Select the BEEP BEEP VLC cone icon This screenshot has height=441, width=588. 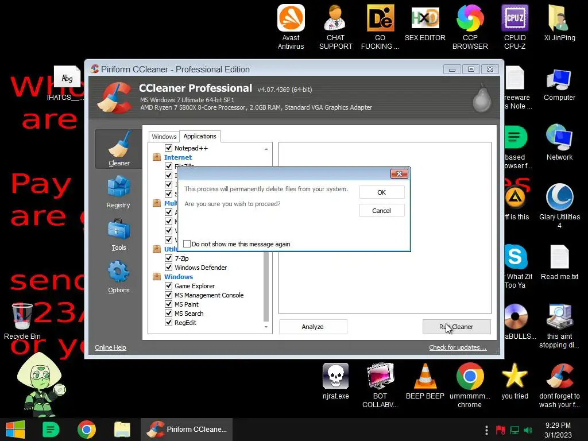(x=425, y=381)
